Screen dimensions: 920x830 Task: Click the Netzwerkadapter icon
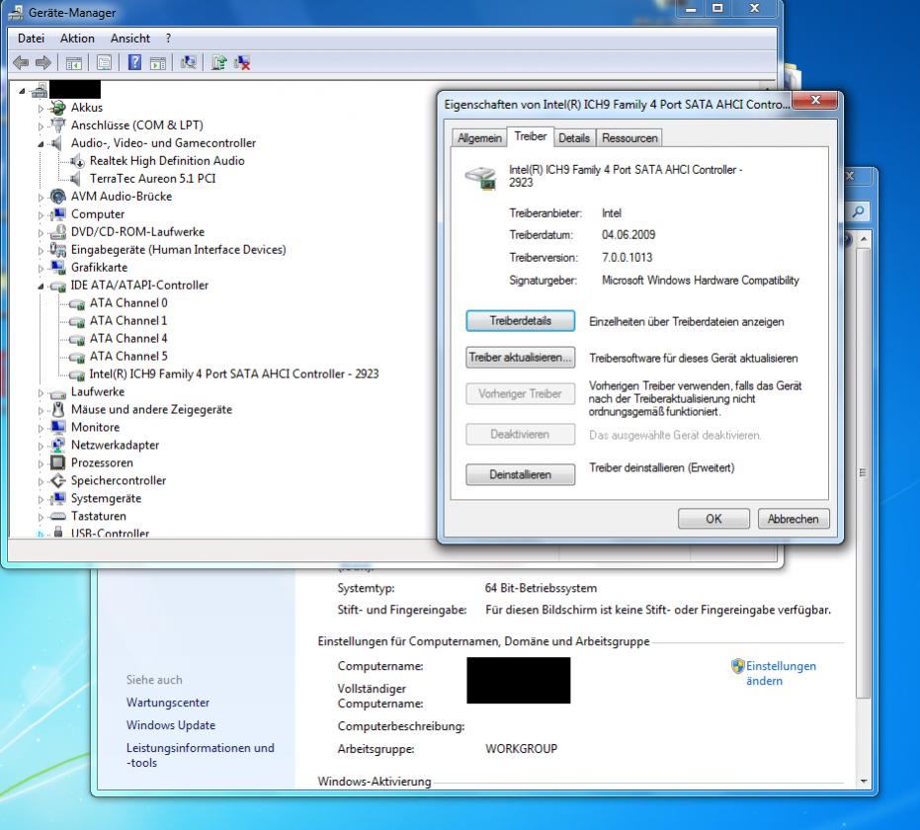(x=57, y=446)
